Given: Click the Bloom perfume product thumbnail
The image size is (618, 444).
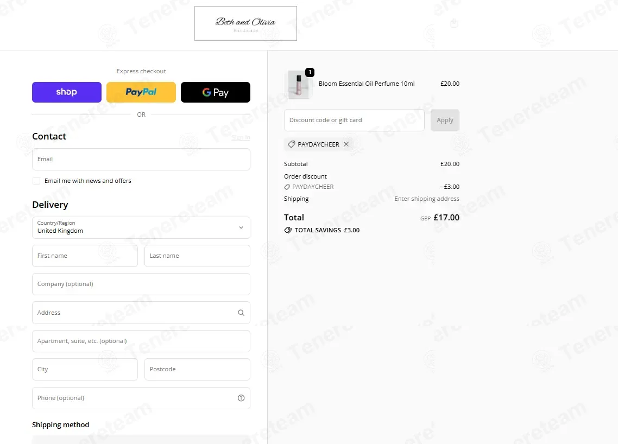Looking at the screenshot, I should click(298, 84).
